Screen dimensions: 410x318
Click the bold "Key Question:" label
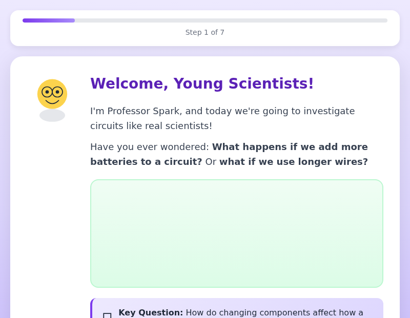tap(151, 312)
